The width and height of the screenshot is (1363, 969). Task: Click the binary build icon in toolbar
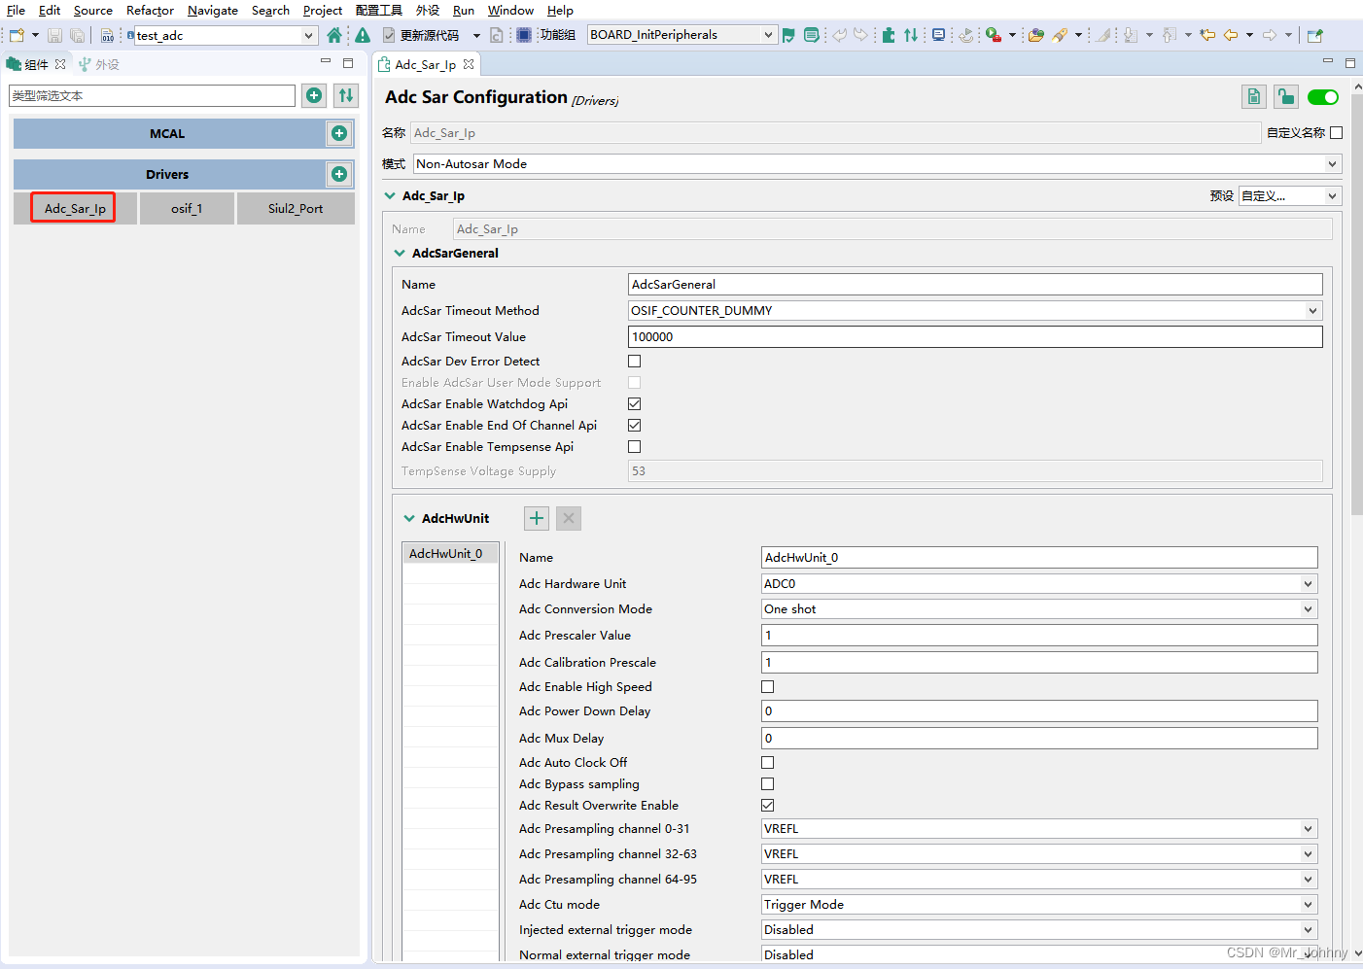pos(108,35)
